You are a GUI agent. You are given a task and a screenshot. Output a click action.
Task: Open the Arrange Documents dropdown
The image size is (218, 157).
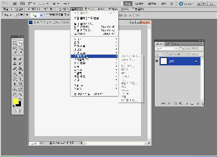tap(56, 4)
